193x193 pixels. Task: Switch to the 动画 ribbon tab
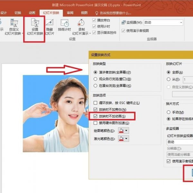[x=32, y=13]
